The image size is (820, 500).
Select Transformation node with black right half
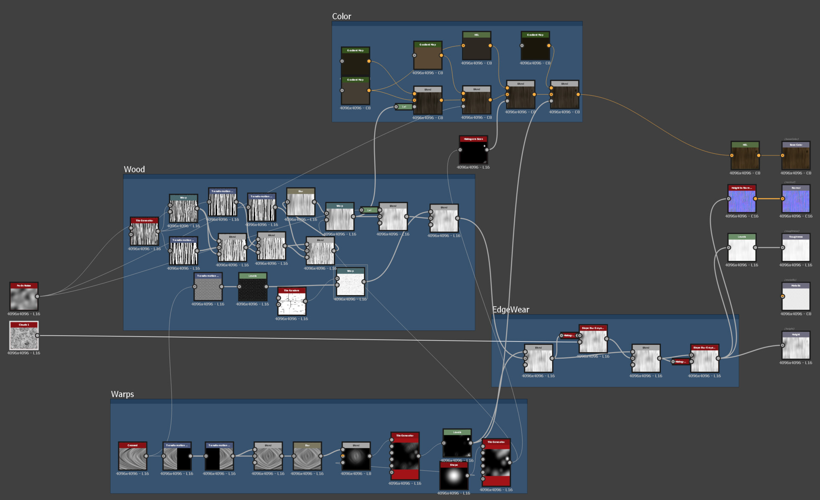[177, 456]
